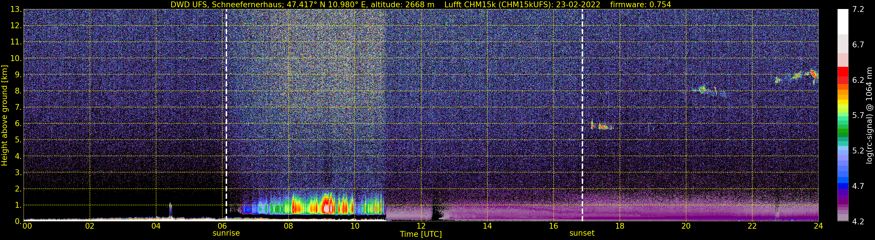This screenshot has height=240, width=875.
Task: Click the height axis tick '5.'
Action: pos(18,140)
